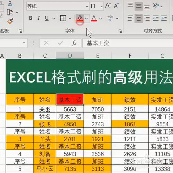The image size is (173, 173).
Task: Select the cell containing 1861
Action: tap(130, 124)
